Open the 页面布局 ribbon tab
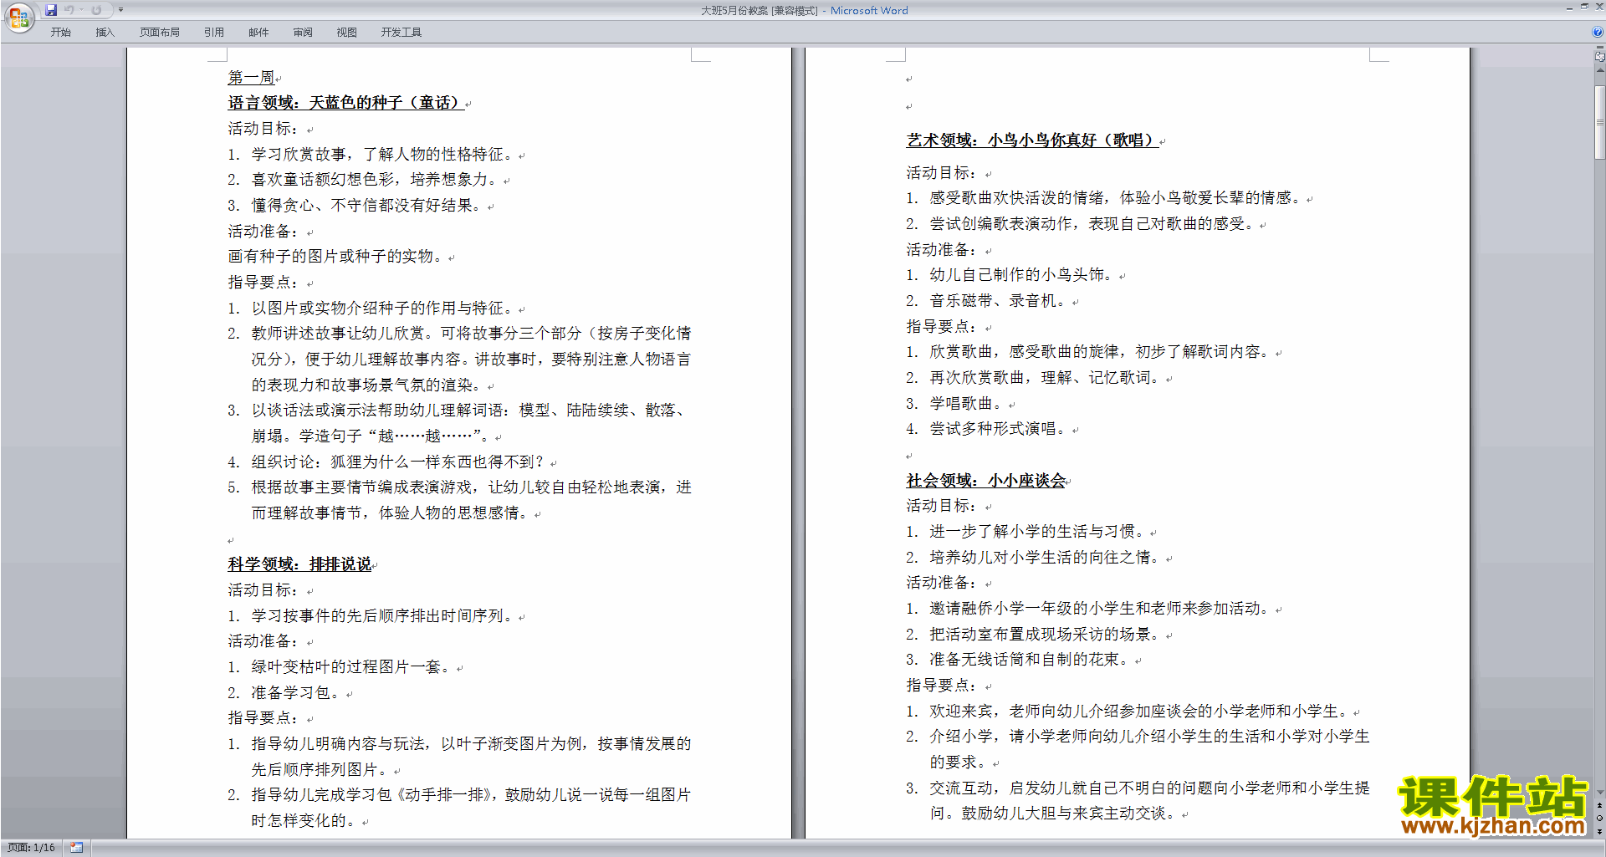Screen dimensions: 1606x857 [x=160, y=33]
